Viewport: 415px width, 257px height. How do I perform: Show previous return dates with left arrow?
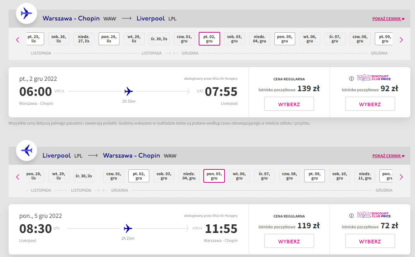coord(18,177)
